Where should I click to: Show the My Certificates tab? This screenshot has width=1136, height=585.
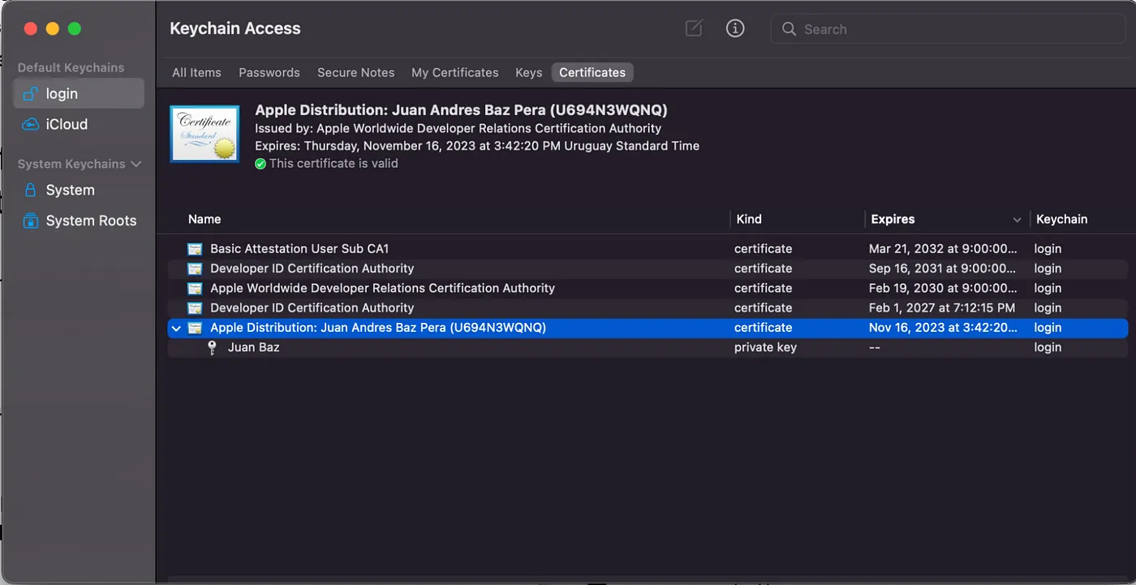(455, 72)
